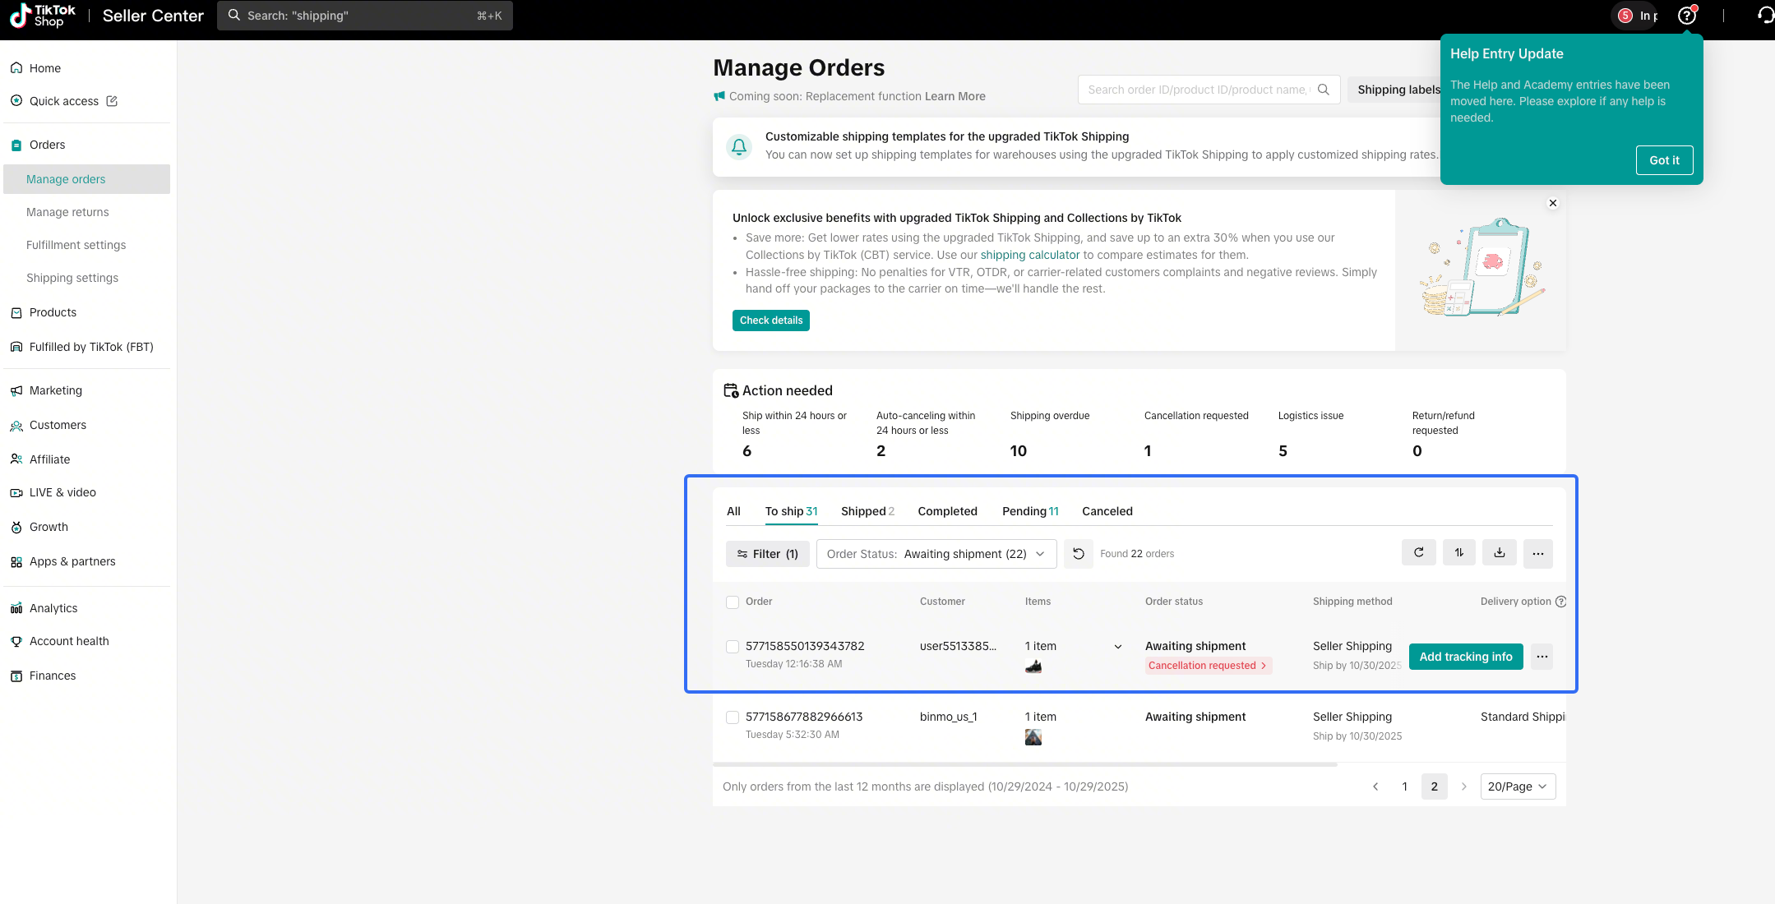Viewport: 1775px width, 904px height.
Task: Click the edit Quick access icon
Action: point(112,101)
